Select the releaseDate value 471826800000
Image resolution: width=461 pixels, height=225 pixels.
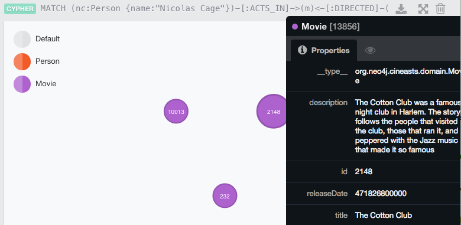click(381, 194)
